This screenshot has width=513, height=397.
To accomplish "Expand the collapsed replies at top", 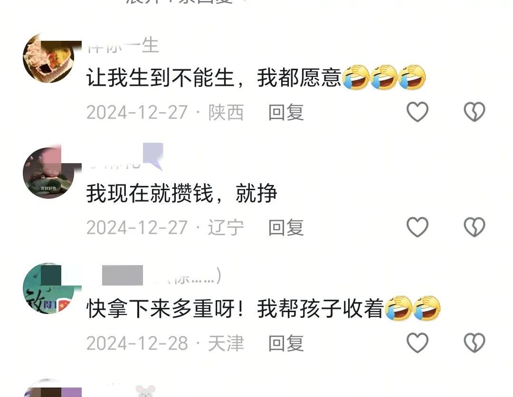I will coord(183,1).
